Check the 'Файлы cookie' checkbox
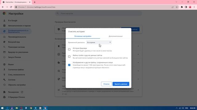 coord(69,57)
